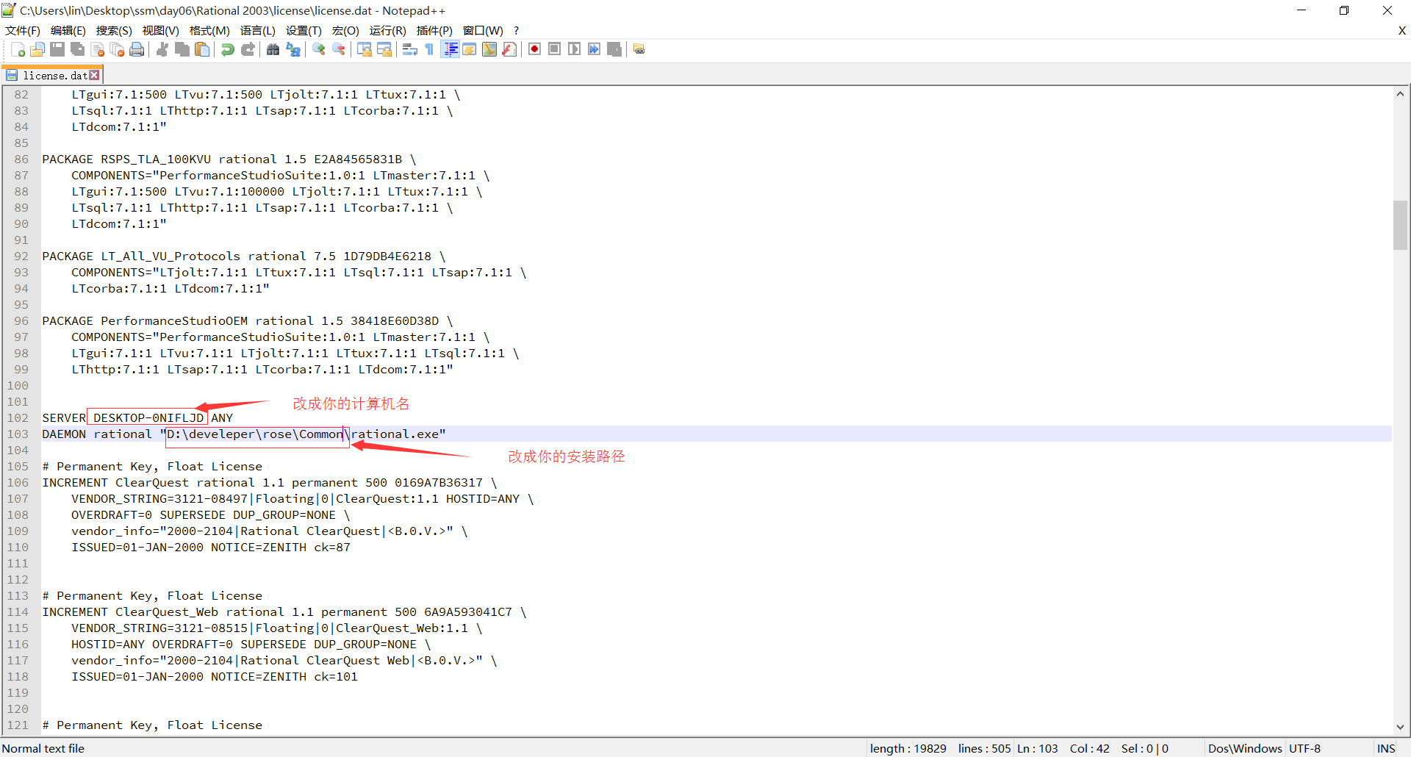Toggle show all characters pilcrow icon
The image size is (1411, 757).
(430, 49)
